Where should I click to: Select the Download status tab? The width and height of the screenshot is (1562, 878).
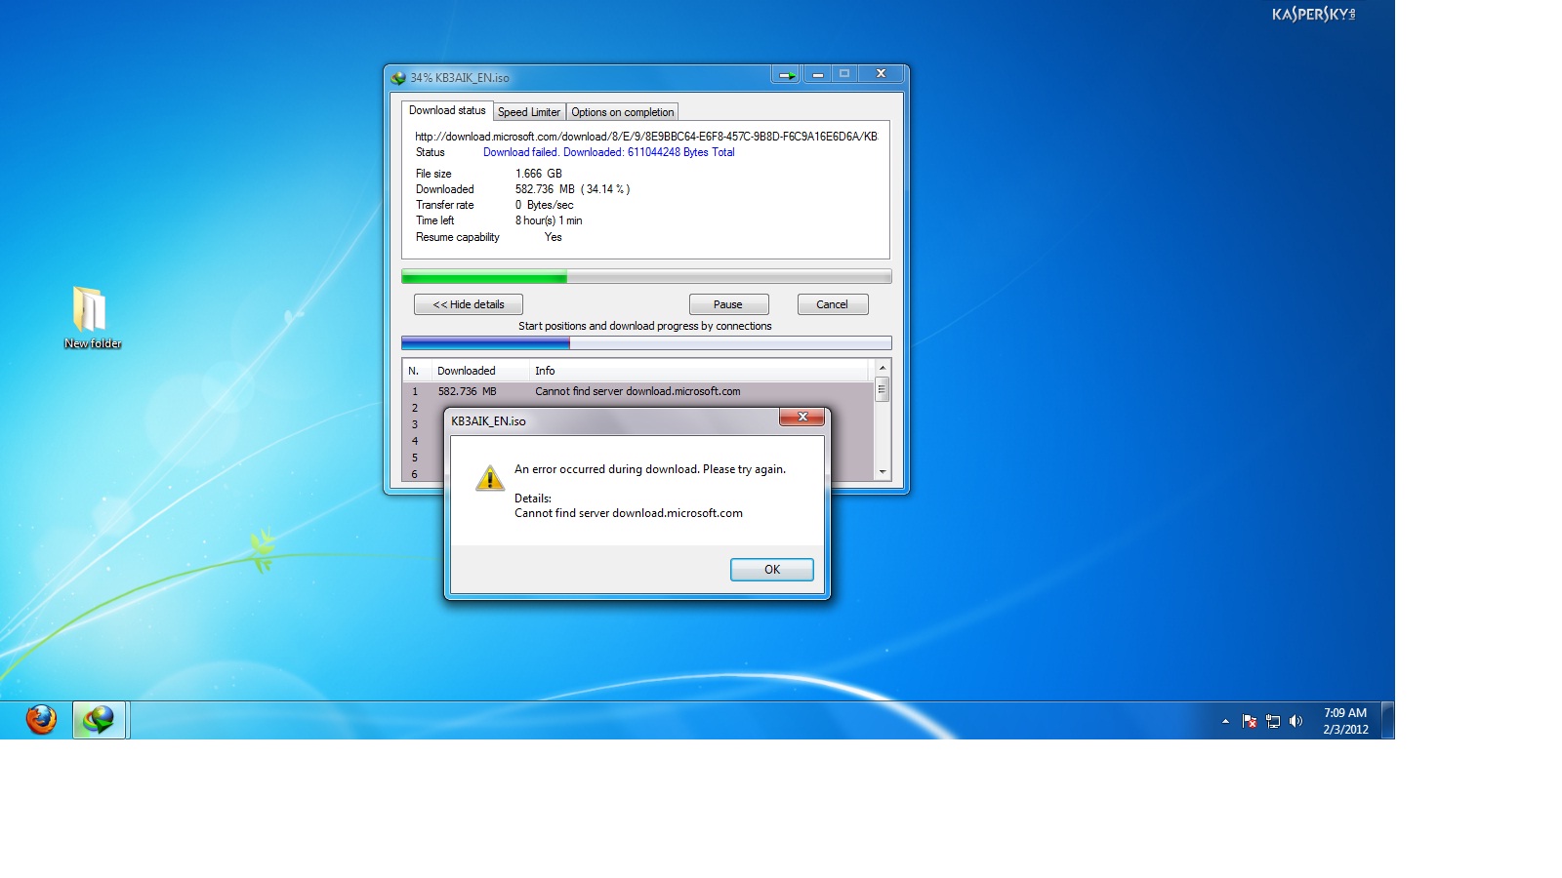(x=447, y=110)
